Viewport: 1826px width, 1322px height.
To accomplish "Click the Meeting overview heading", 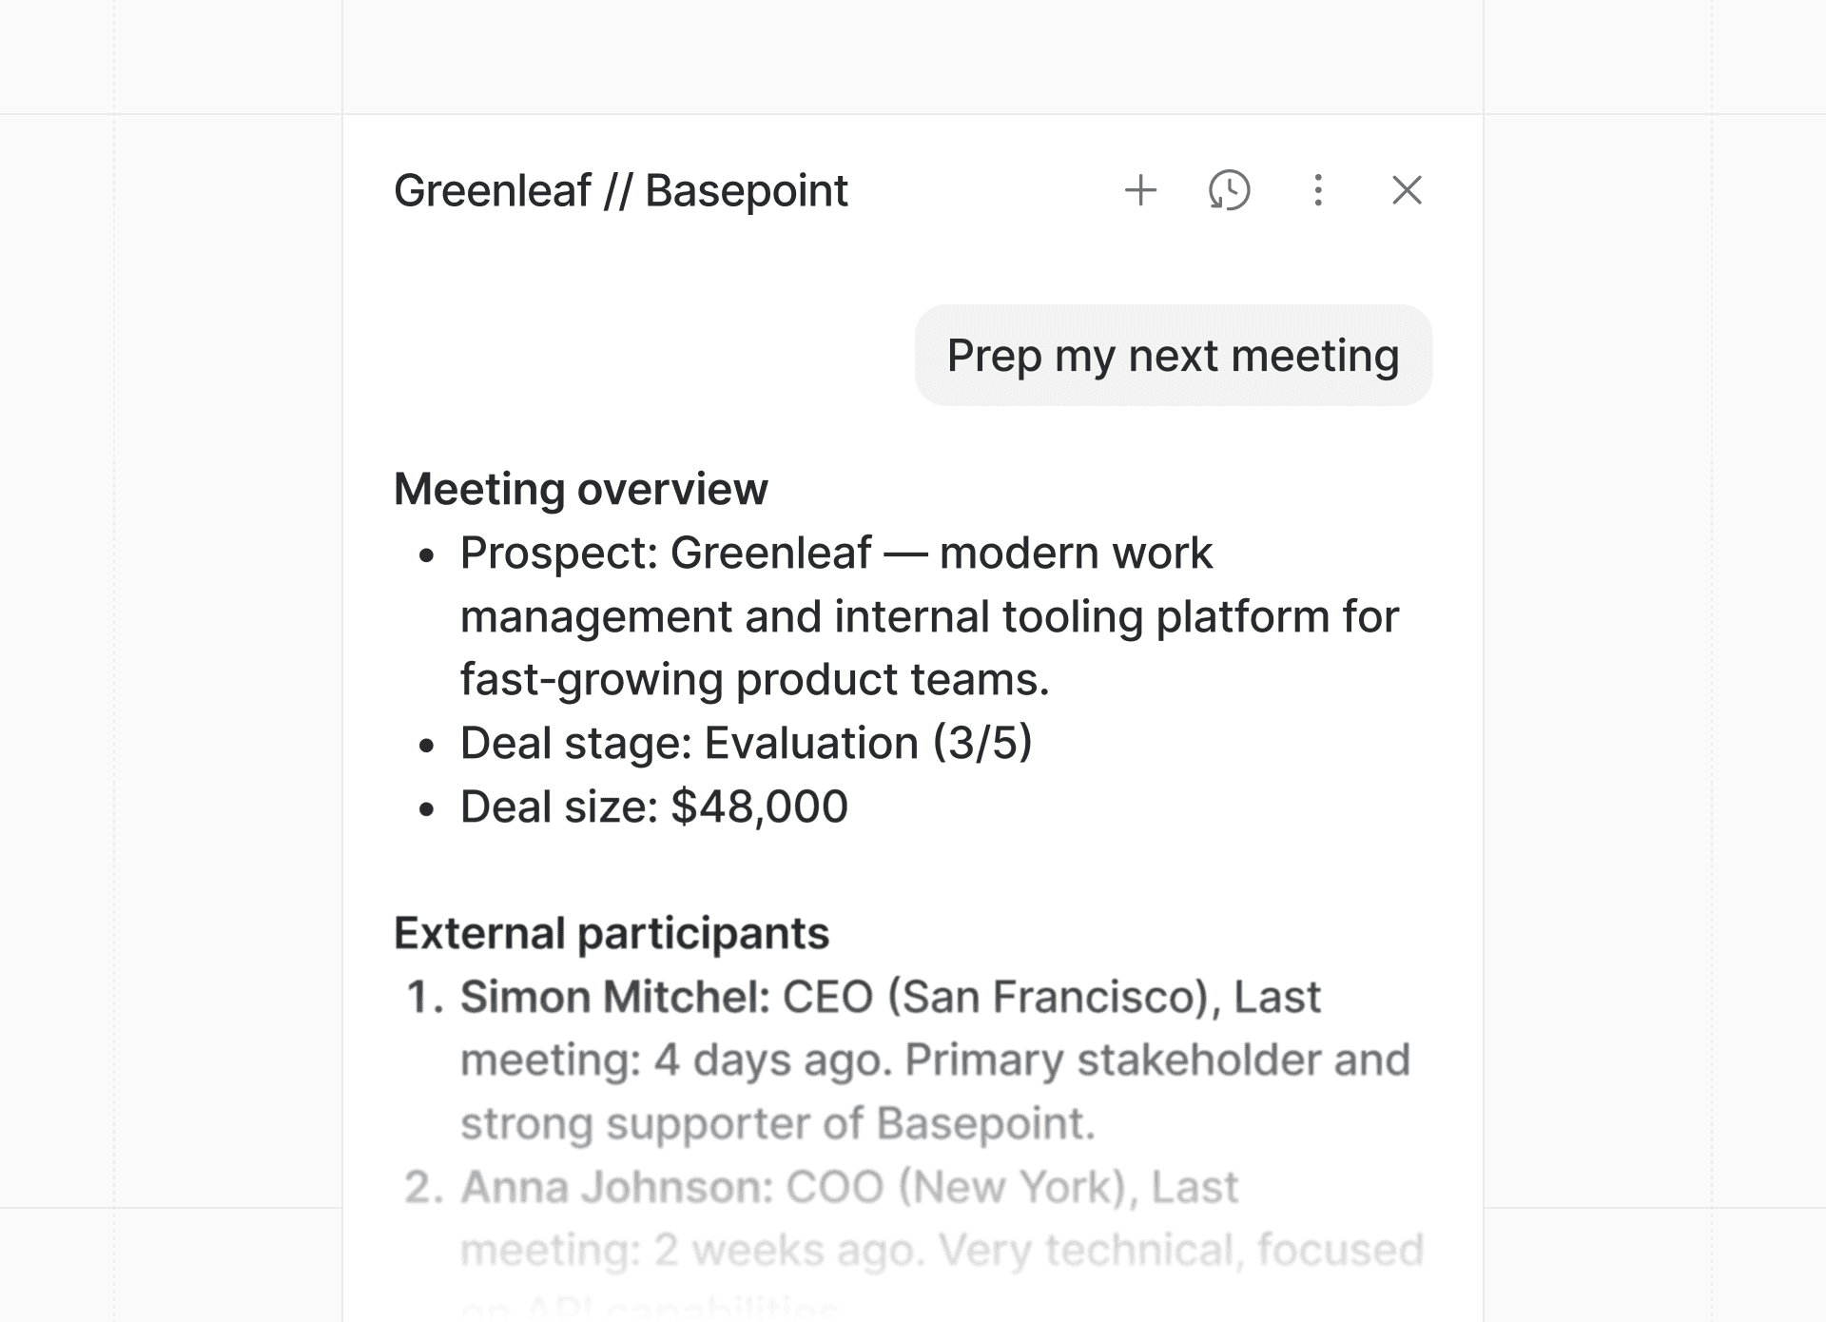I will coord(581,489).
